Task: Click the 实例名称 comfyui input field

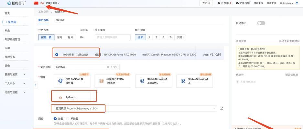Action: pyautogui.click(x=87, y=67)
